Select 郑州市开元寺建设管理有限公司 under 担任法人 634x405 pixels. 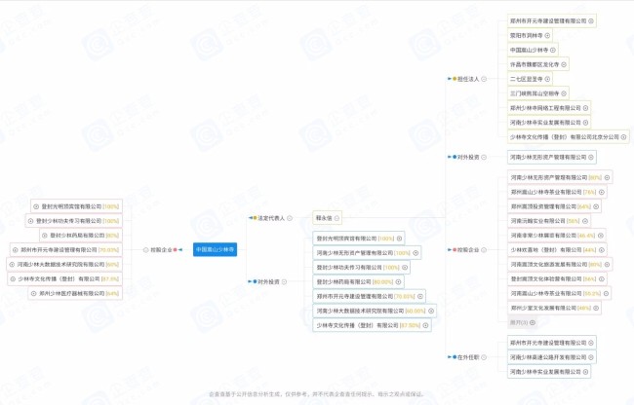(x=552, y=21)
